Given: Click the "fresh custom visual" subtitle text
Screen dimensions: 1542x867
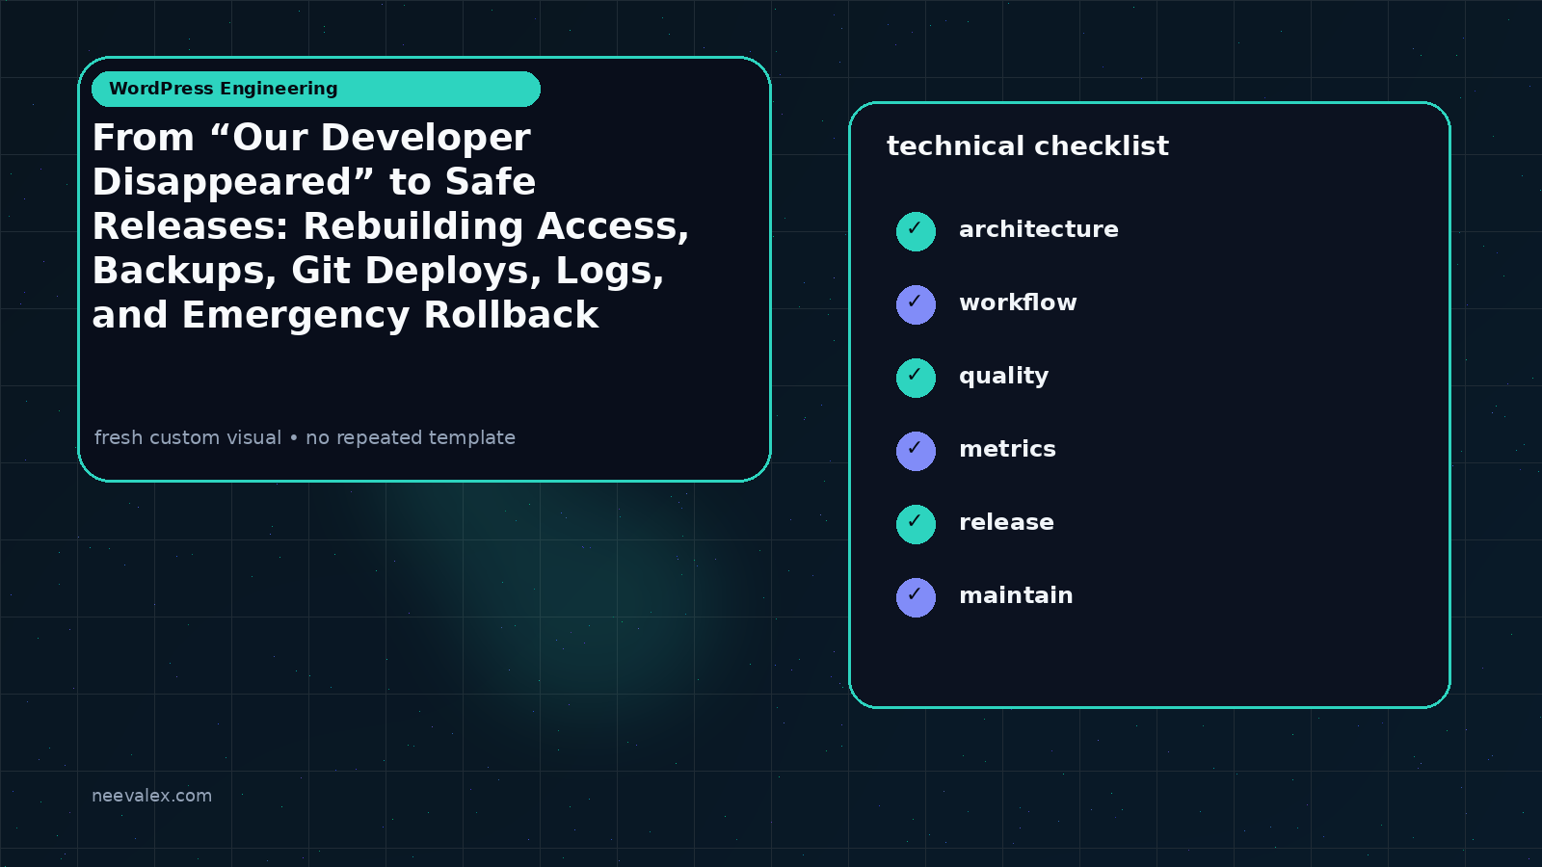Looking at the screenshot, I should (305, 437).
